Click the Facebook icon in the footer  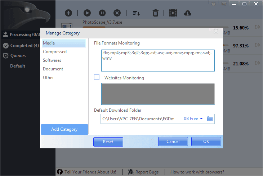pos(60,172)
